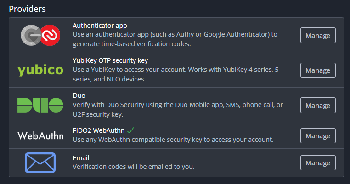Open Manage for Email provider
The height and width of the screenshot is (184, 350).
(x=318, y=162)
